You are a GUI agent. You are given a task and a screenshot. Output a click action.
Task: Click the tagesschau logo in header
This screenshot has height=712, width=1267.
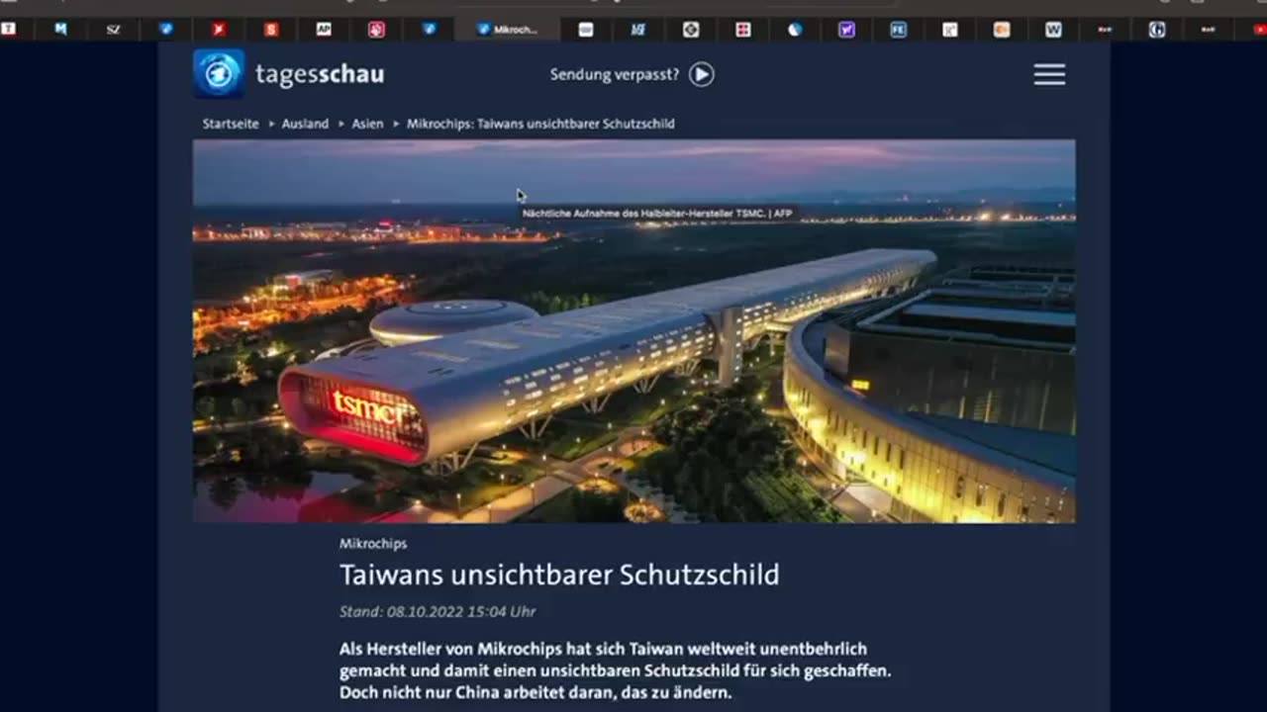(289, 74)
